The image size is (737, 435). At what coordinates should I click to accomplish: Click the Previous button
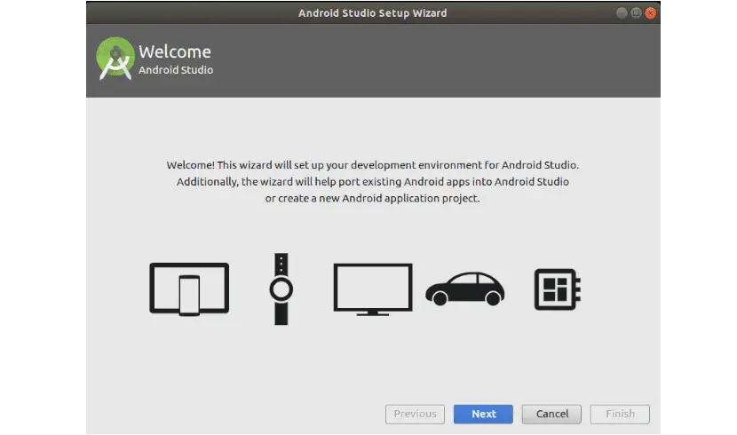[415, 414]
